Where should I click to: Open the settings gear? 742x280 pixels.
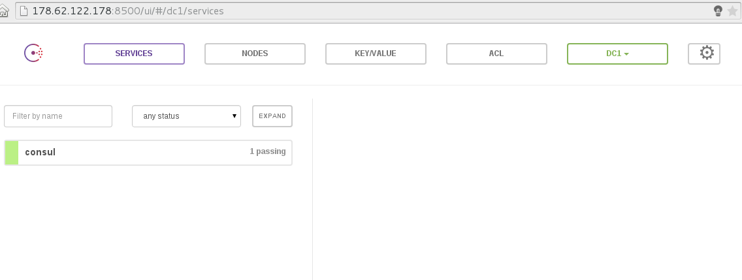coord(704,54)
